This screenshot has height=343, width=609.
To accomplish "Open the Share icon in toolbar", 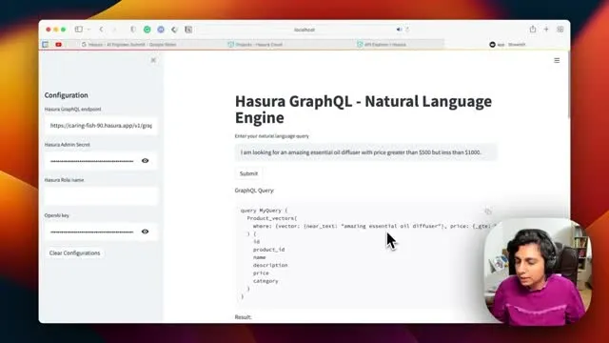I will coord(533,30).
